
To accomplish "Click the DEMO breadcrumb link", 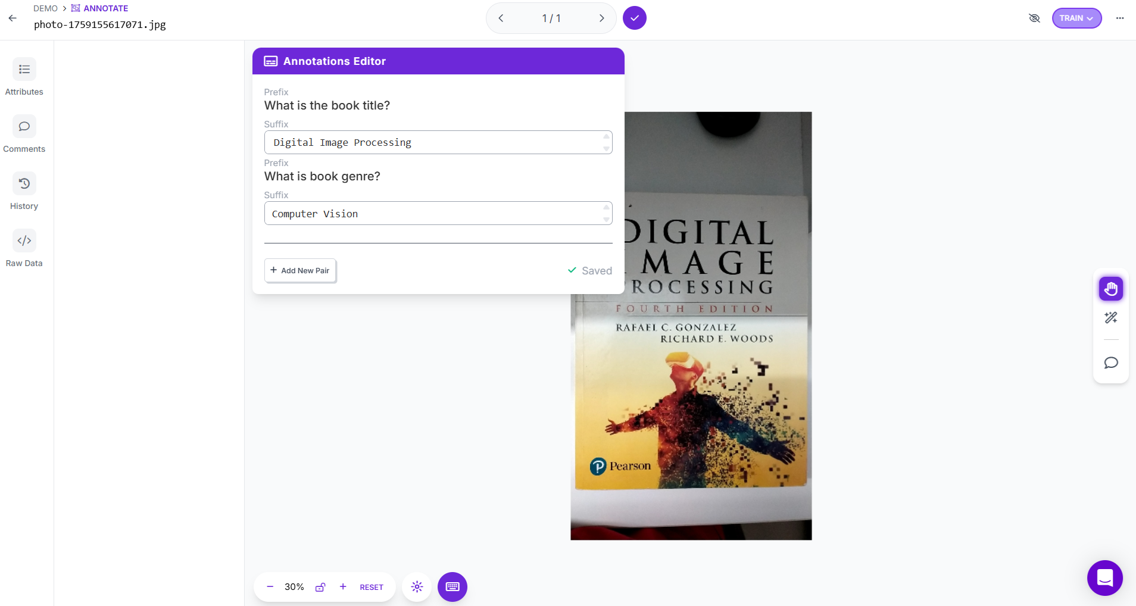I will coord(45,8).
